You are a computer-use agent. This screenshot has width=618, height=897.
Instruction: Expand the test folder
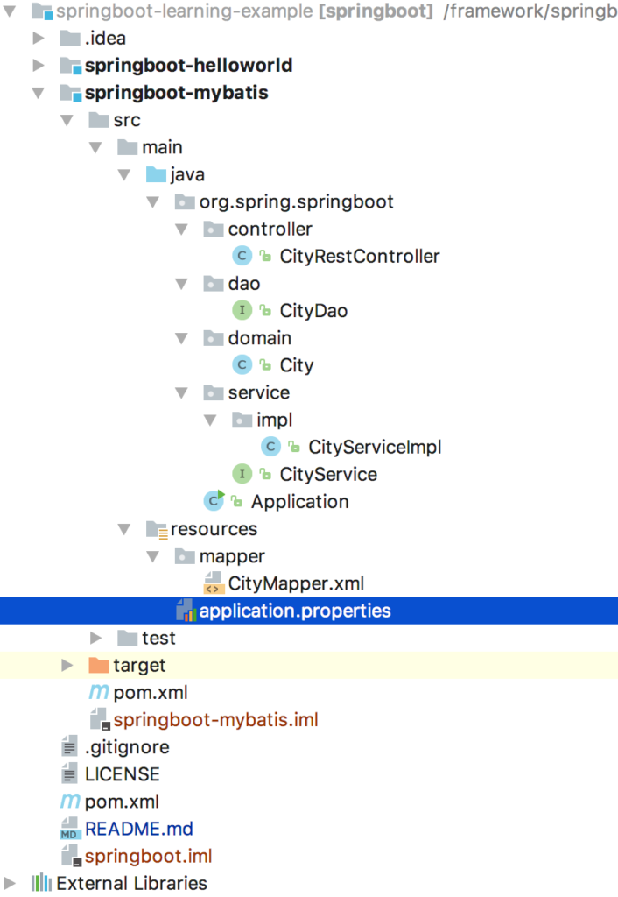[95, 638]
